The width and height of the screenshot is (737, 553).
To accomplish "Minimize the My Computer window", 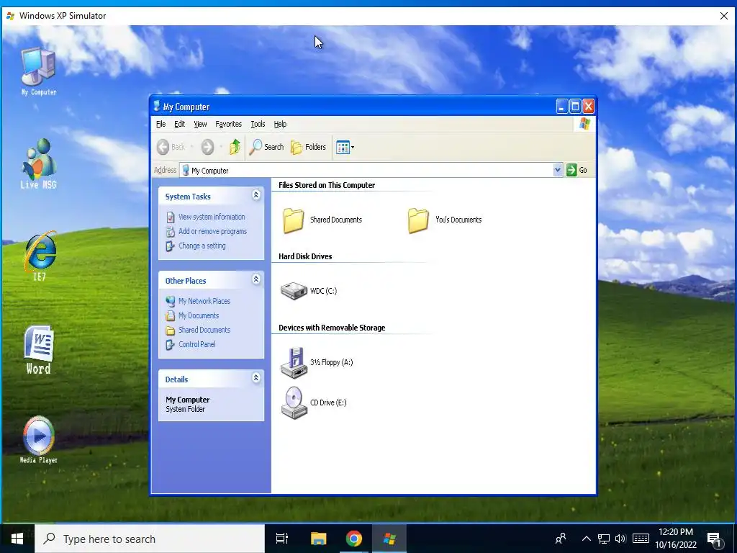I will [562, 107].
